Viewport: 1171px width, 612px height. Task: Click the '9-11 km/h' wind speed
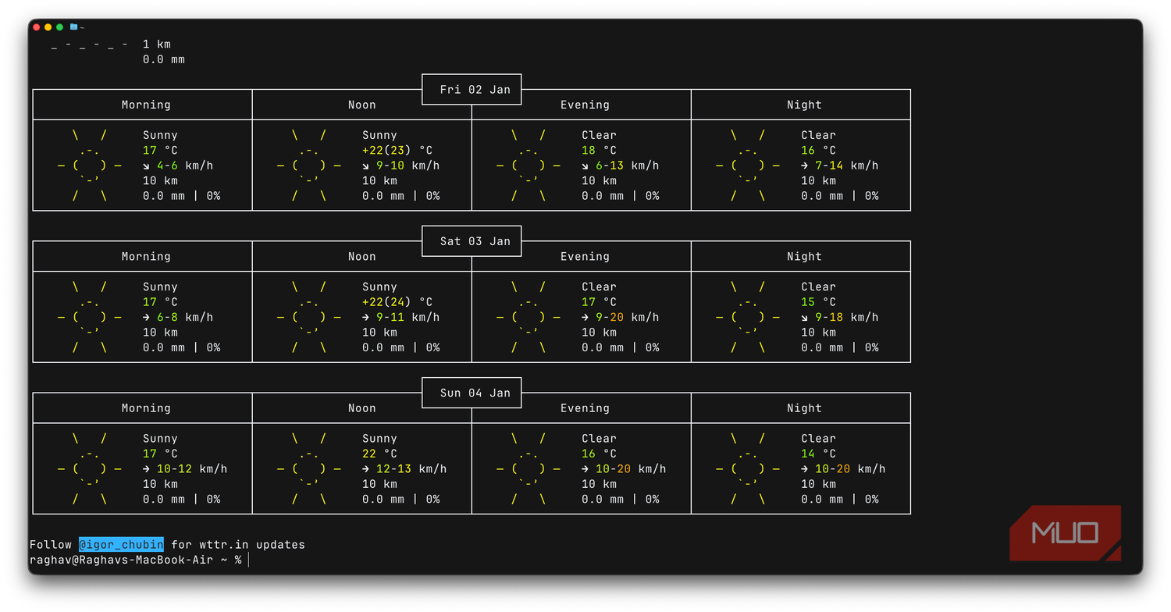(408, 317)
